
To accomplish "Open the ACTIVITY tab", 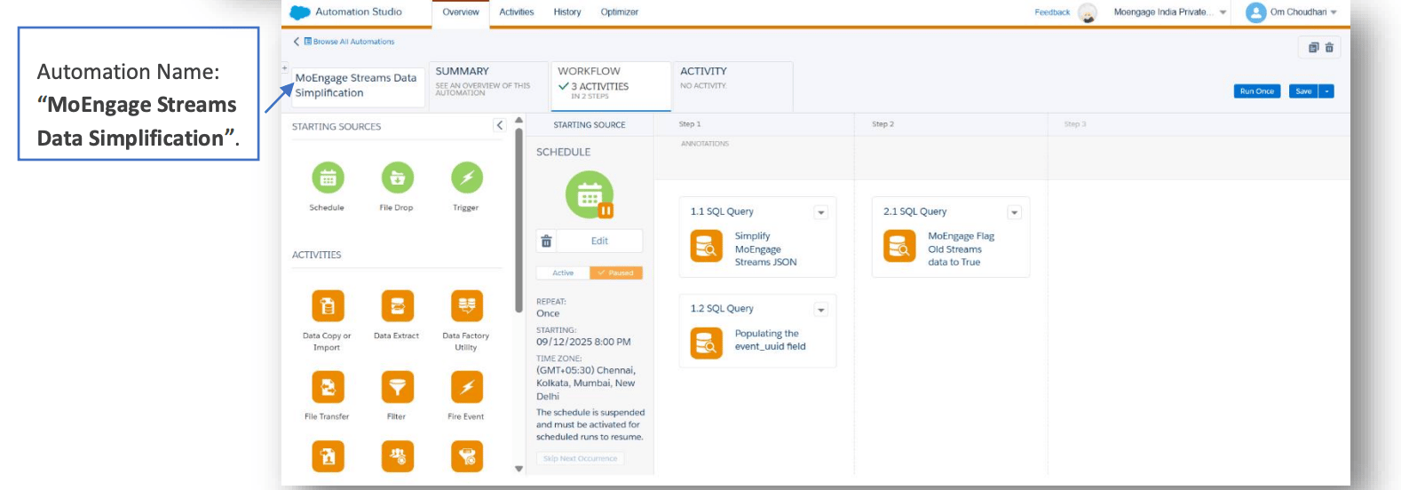I will [x=732, y=85].
